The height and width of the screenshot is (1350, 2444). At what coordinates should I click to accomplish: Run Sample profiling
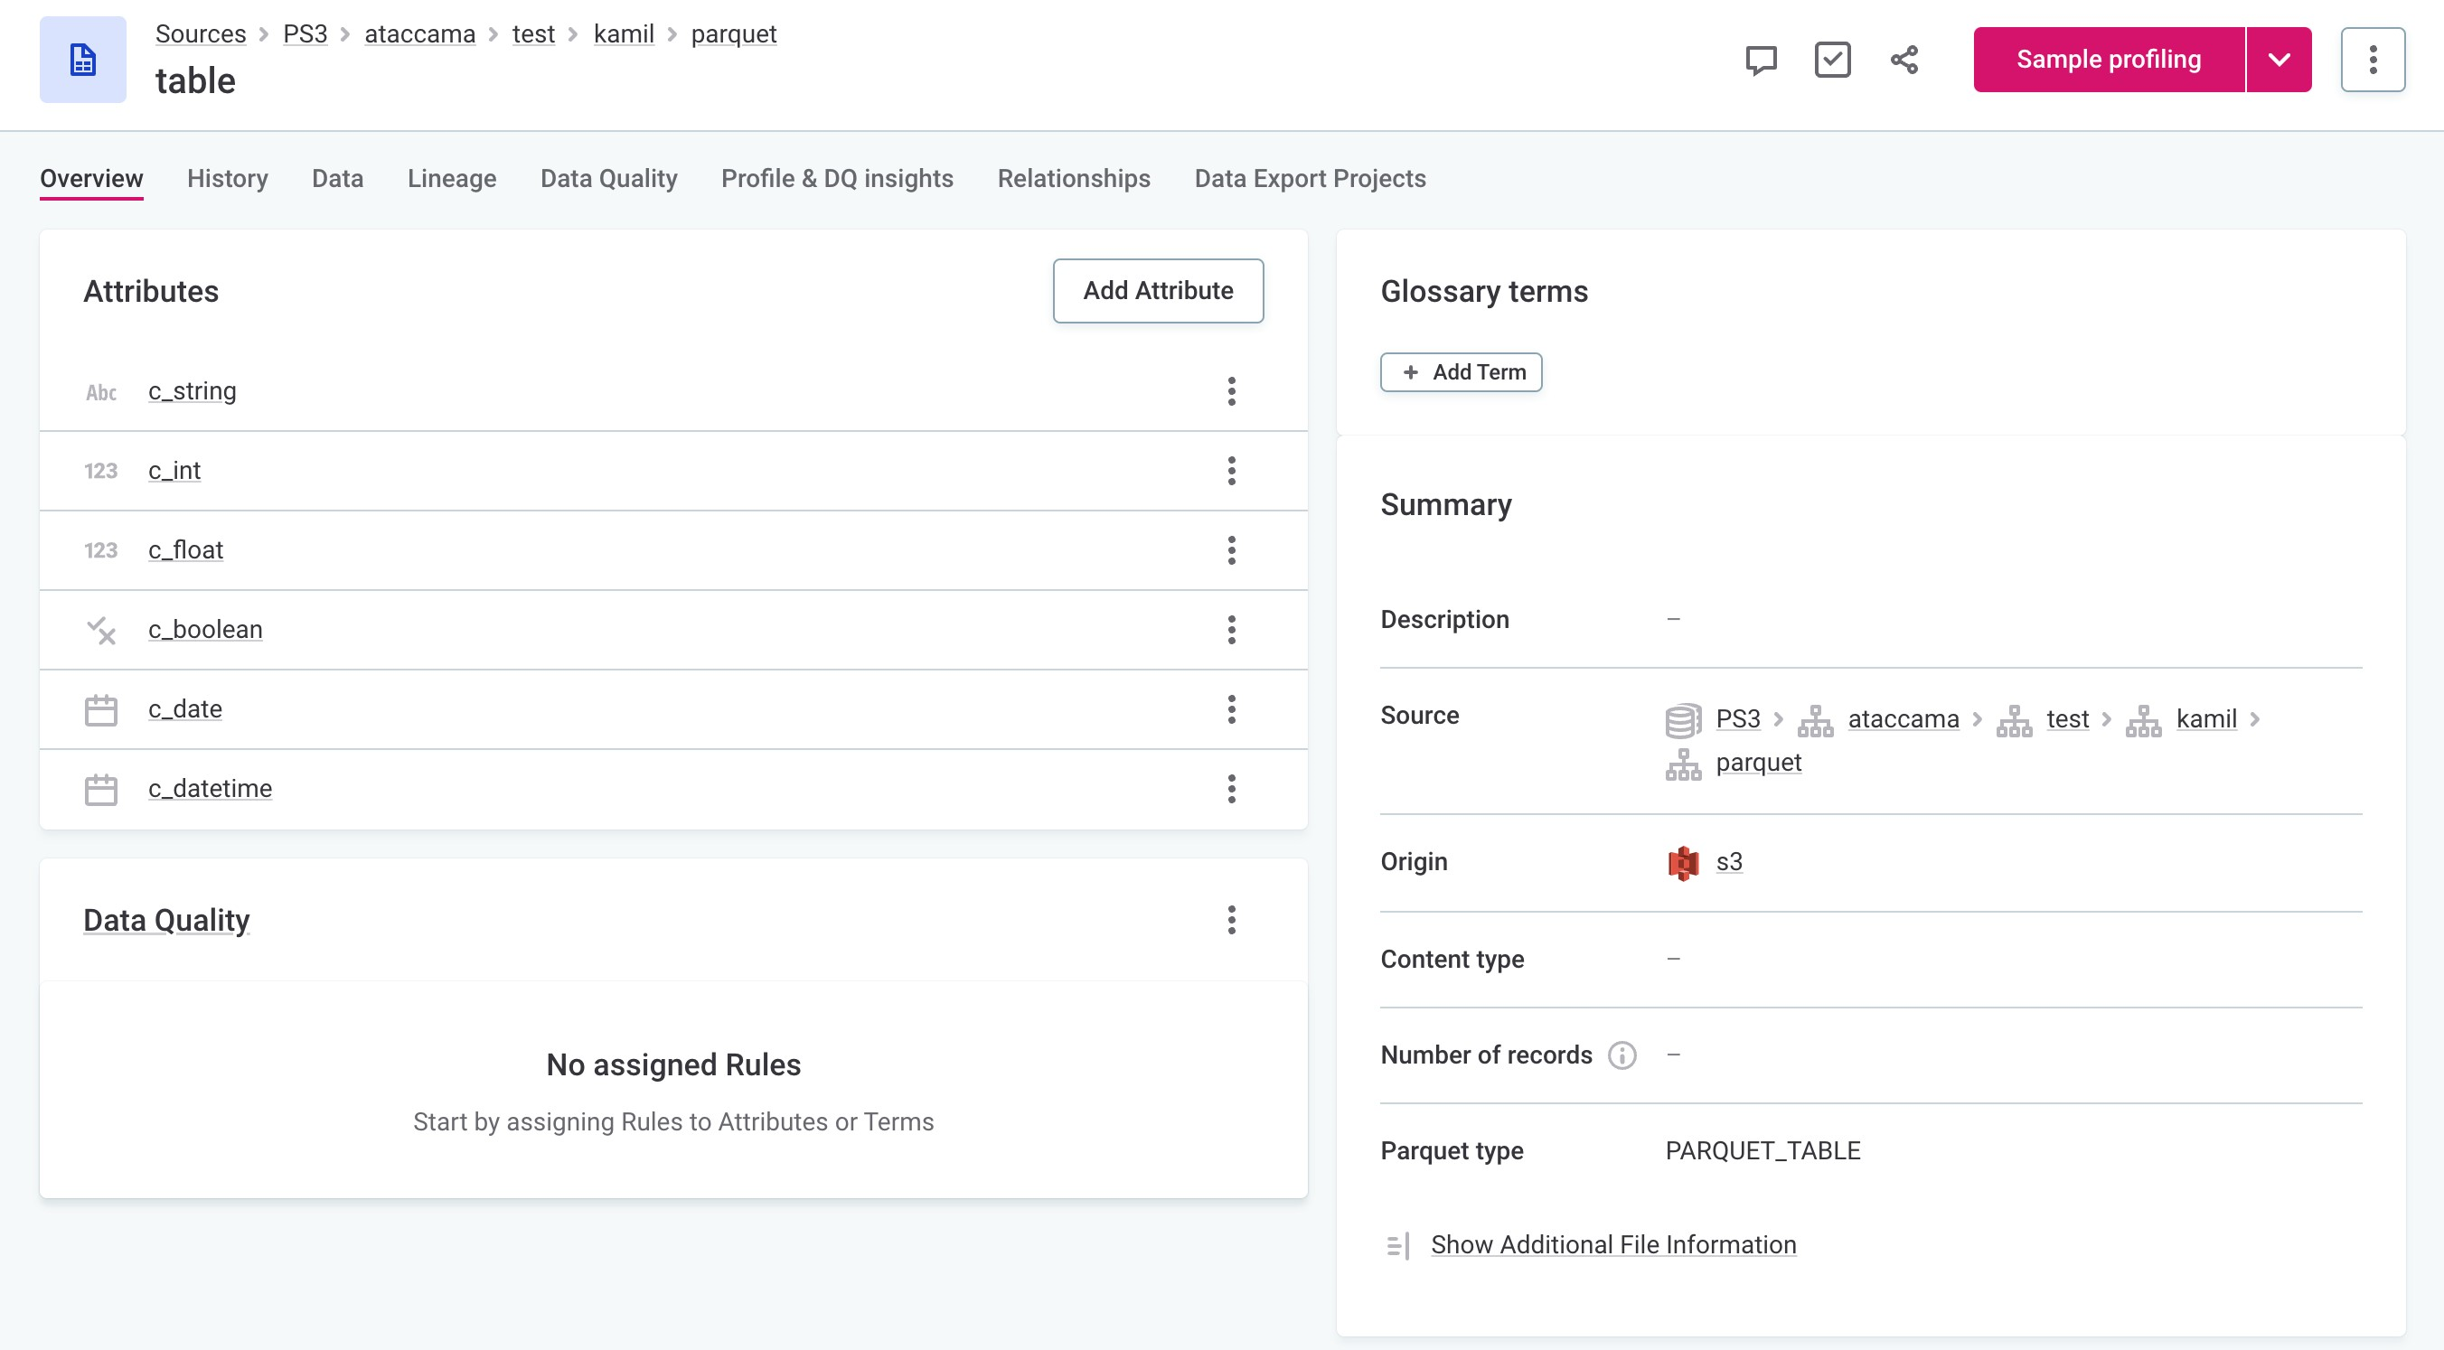[2108, 60]
